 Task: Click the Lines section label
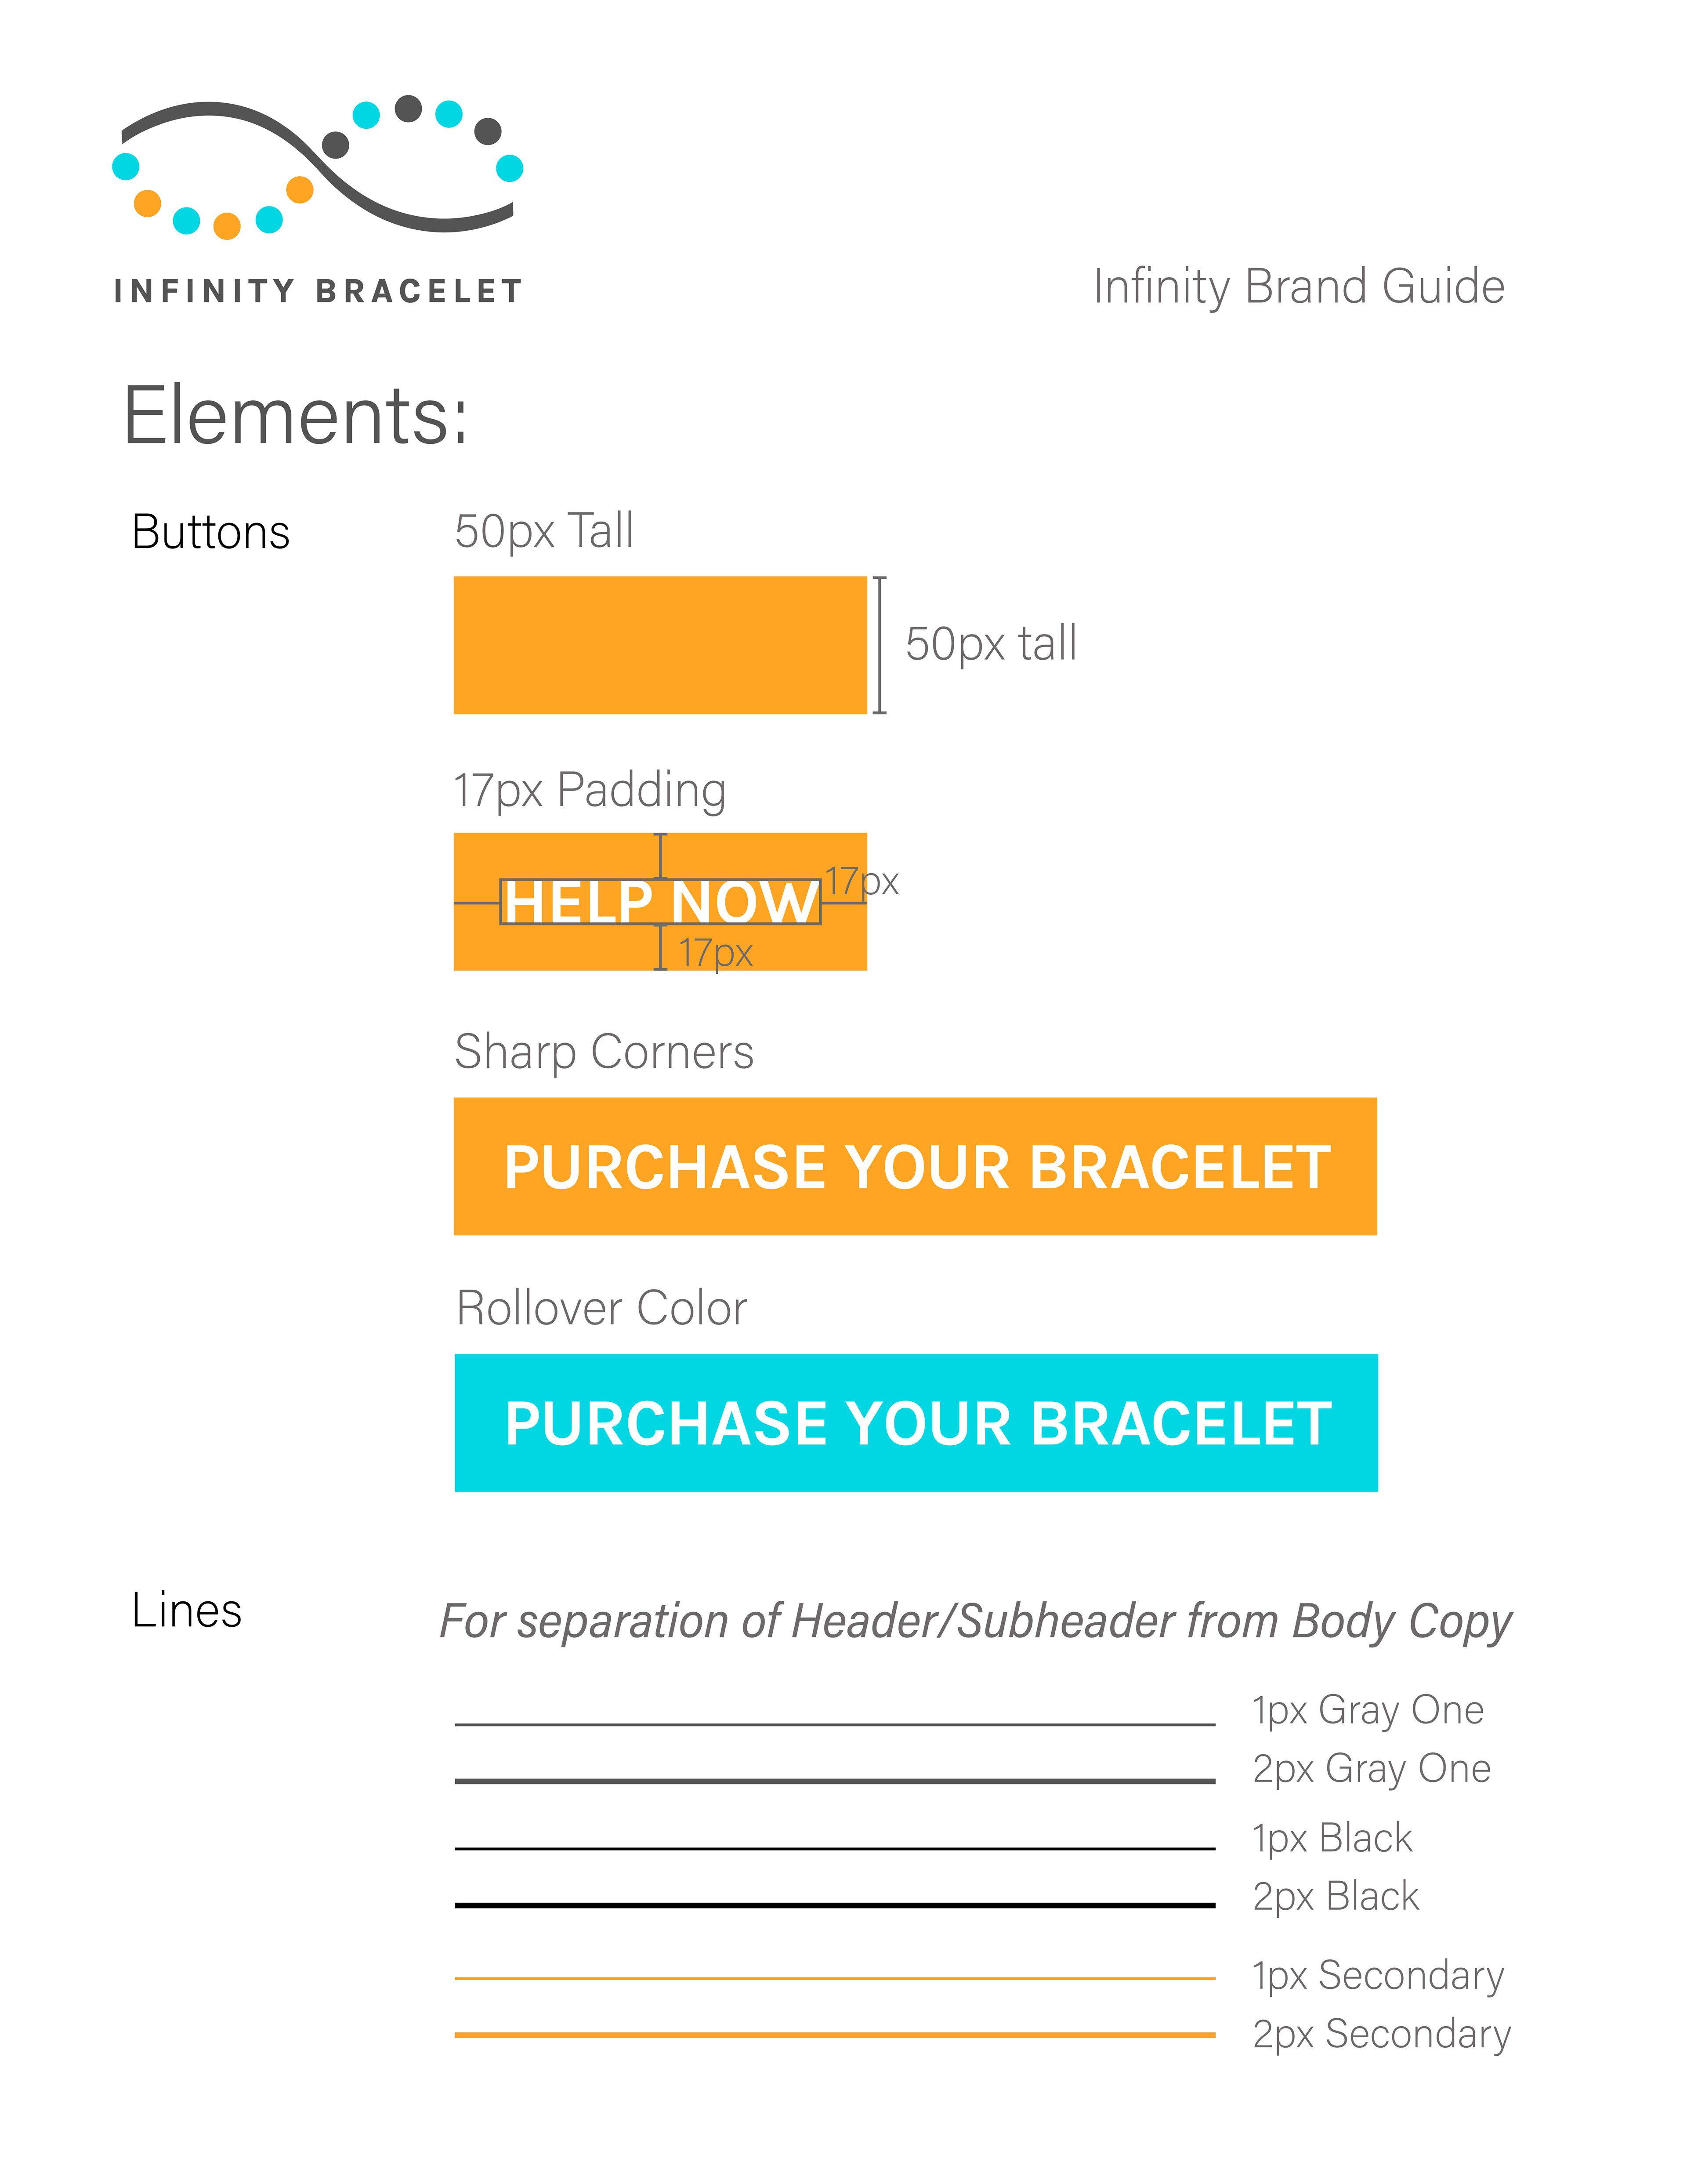click(x=187, y=1610)
